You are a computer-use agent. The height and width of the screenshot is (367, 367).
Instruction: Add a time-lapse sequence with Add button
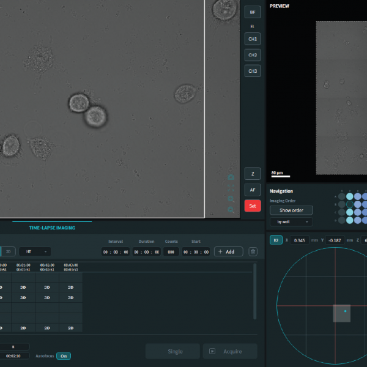228,251
